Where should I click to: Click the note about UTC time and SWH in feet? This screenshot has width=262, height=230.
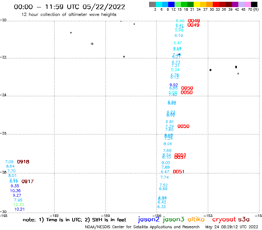point(74,220)
